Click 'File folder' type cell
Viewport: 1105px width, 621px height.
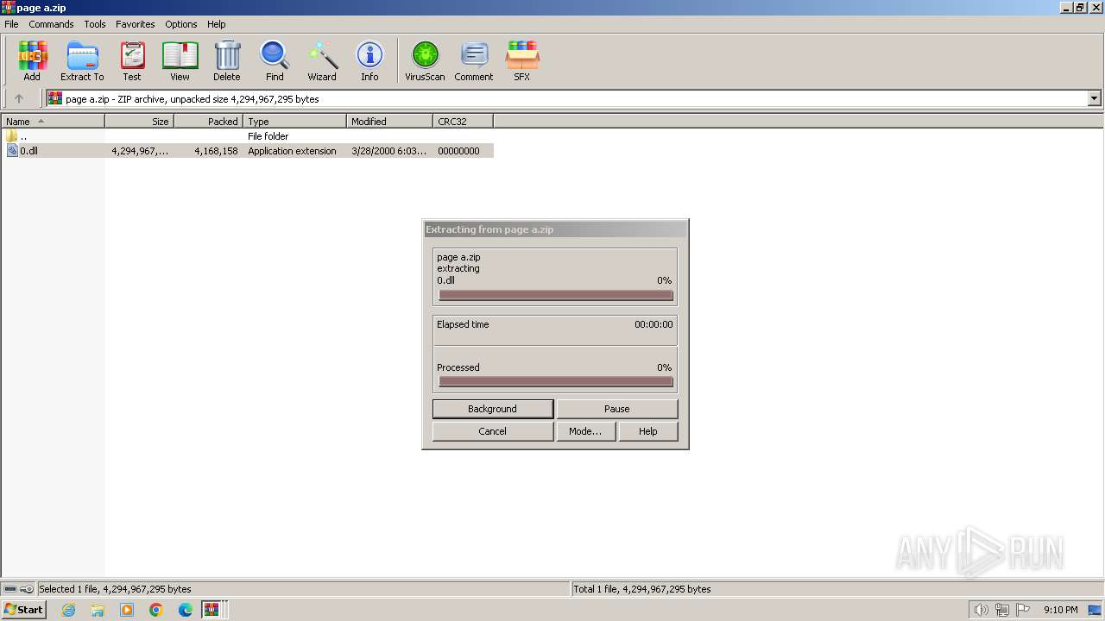pyautogui.click(x=268, y=136)
